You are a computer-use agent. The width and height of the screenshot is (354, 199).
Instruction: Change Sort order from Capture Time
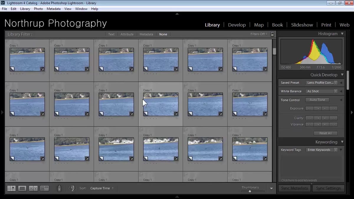point(102,188)
